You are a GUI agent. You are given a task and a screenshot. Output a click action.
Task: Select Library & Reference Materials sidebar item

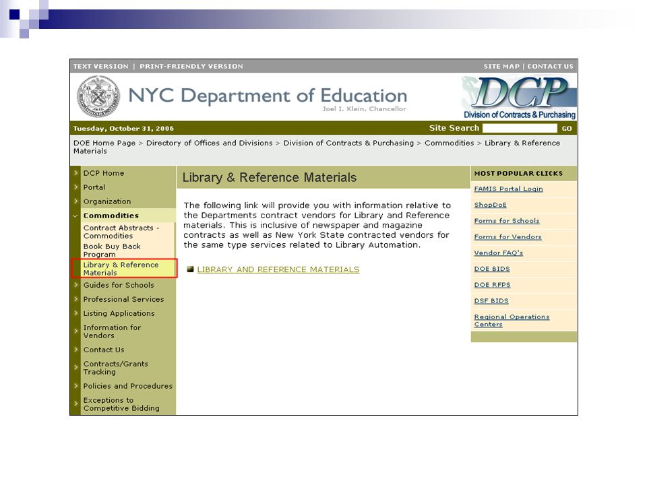click(x=121, y=269)
